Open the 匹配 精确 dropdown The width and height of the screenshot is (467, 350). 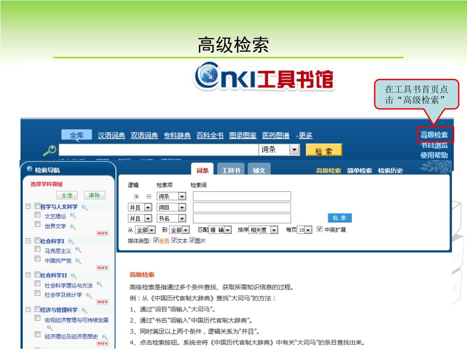220,230
